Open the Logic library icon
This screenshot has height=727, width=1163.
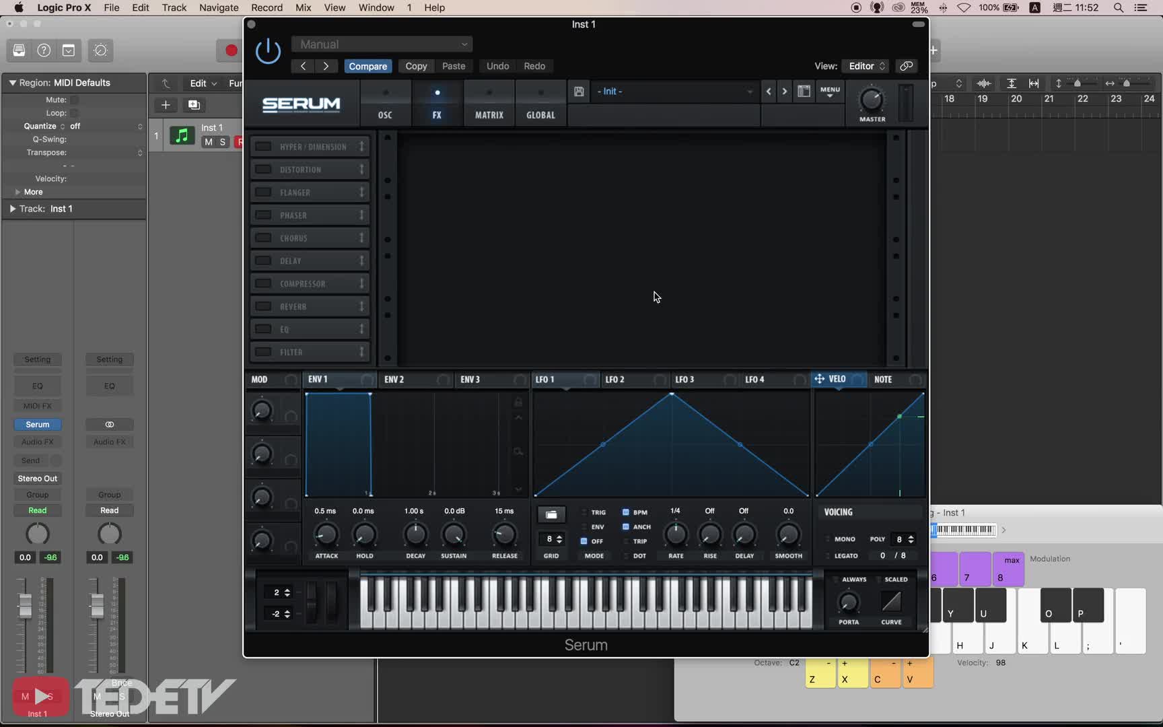point(19,50)
